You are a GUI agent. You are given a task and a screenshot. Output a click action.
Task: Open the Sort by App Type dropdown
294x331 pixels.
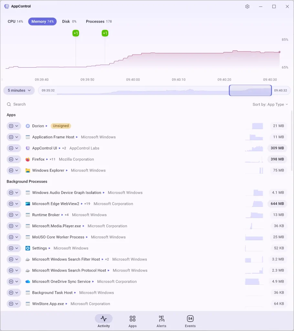tap(270, 104)
